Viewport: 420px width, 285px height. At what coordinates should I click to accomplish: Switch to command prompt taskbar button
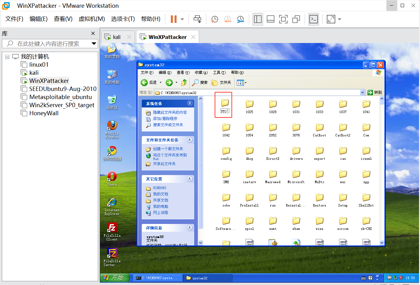point(158,278)
